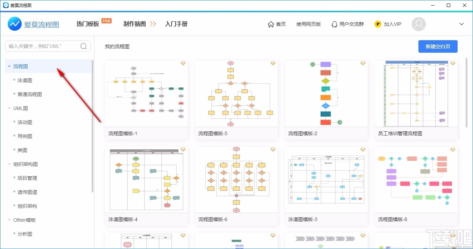Switch to 入门手册
This screenshot has height=249, width=473.
tap(176, 24)
